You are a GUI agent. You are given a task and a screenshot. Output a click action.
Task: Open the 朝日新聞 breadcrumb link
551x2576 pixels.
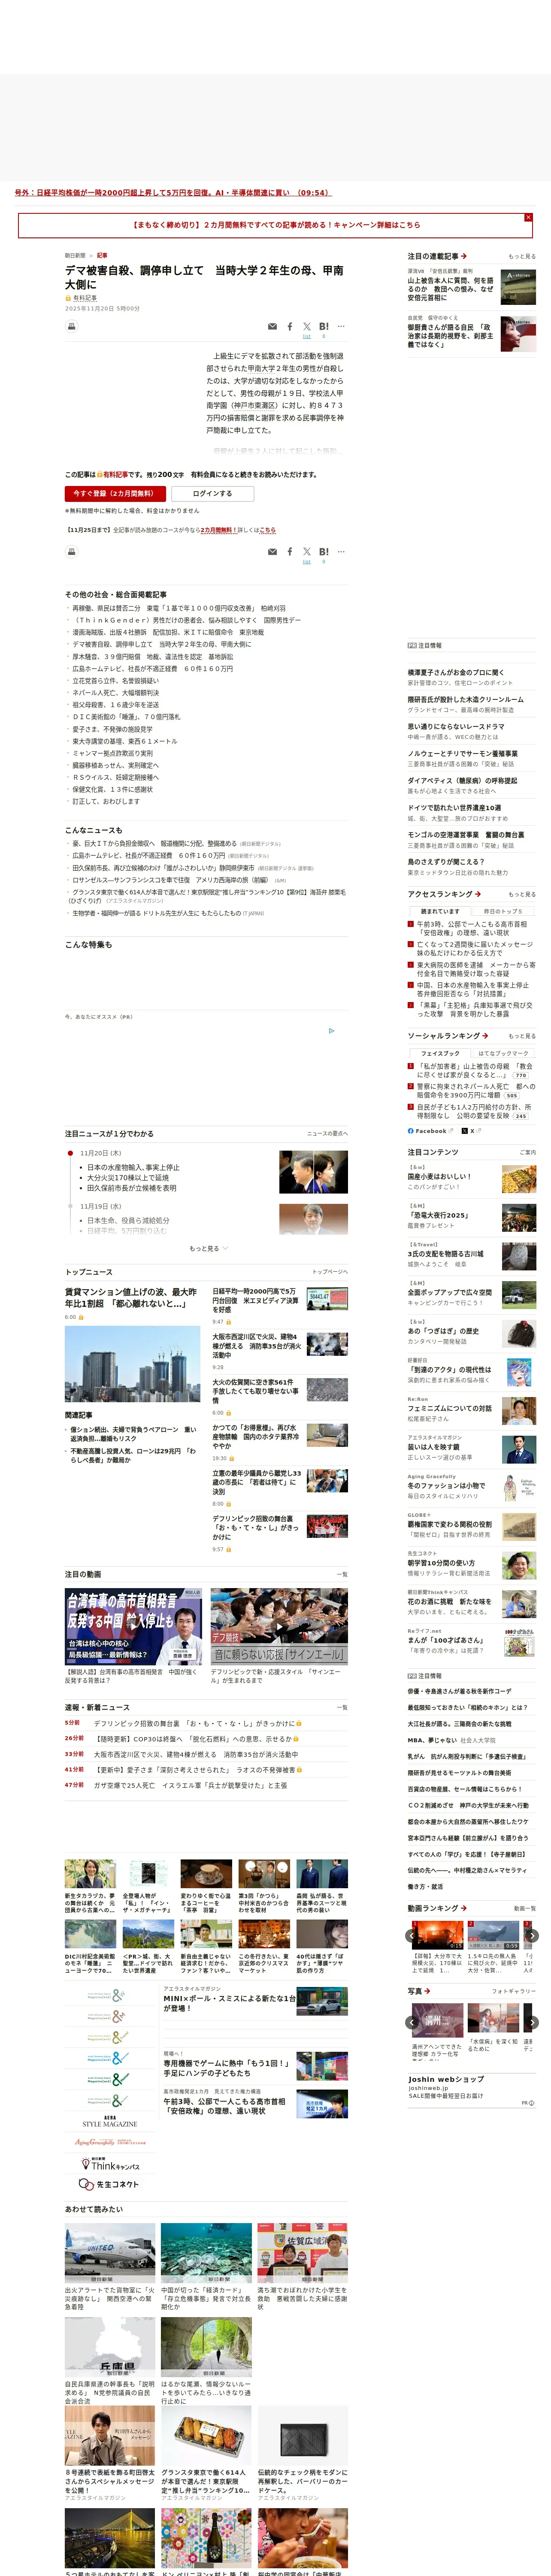click(x=75, y=255)
